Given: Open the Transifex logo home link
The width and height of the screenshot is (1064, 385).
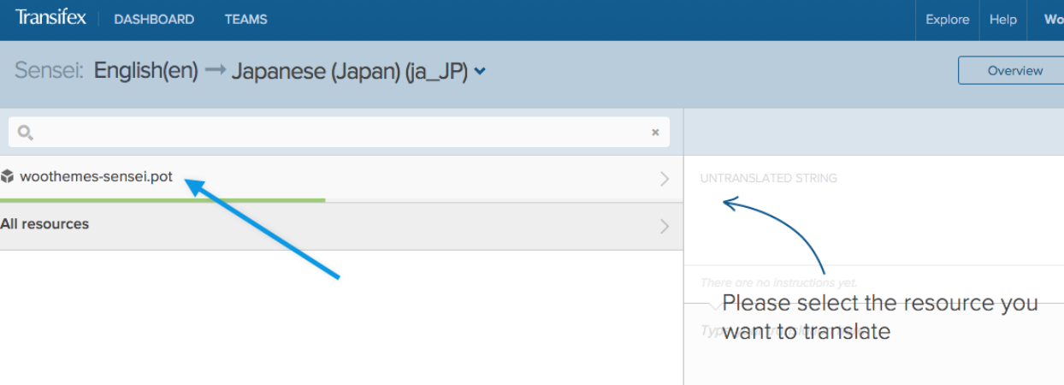Looking at the screenshot, I should (50, 18).
